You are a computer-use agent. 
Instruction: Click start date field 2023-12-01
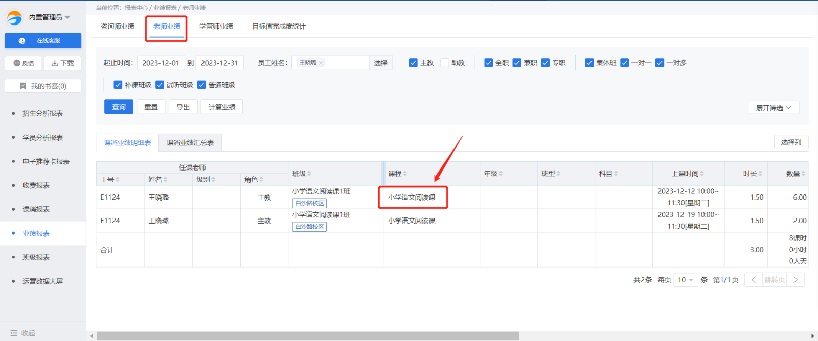point(161,63)
